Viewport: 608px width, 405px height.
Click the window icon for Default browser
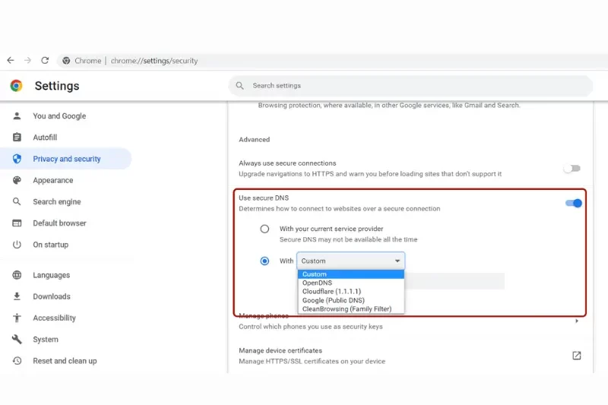(x=17, y=223)
